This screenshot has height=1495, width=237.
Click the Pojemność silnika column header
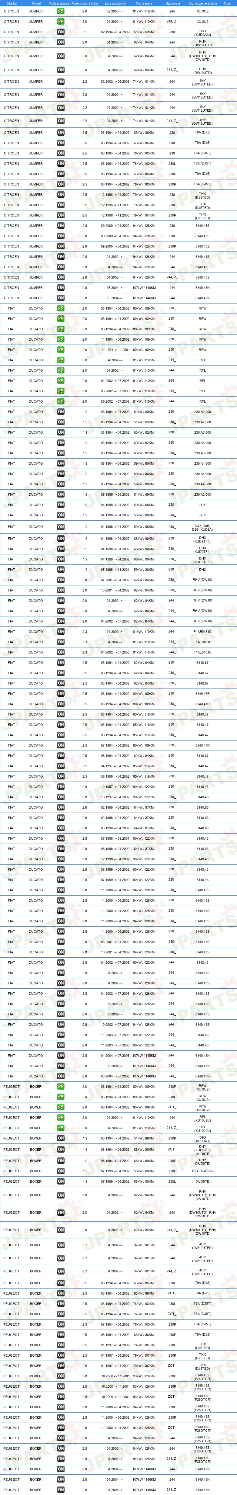(x=85, y=3)
